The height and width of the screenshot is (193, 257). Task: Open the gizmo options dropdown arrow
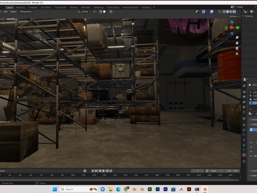pos(207,12)
